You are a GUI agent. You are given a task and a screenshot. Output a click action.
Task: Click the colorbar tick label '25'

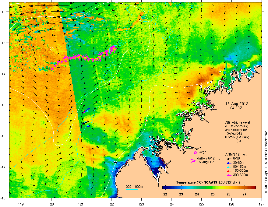tap(213, 194)
